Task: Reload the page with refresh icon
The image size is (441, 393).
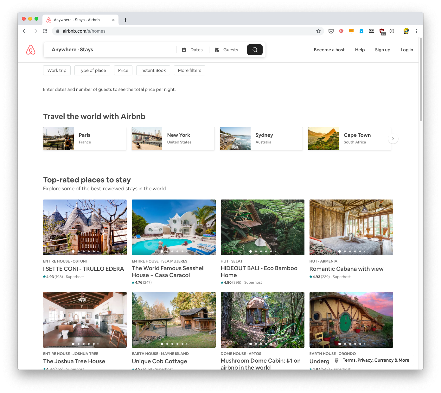Action: pos(45,31)
